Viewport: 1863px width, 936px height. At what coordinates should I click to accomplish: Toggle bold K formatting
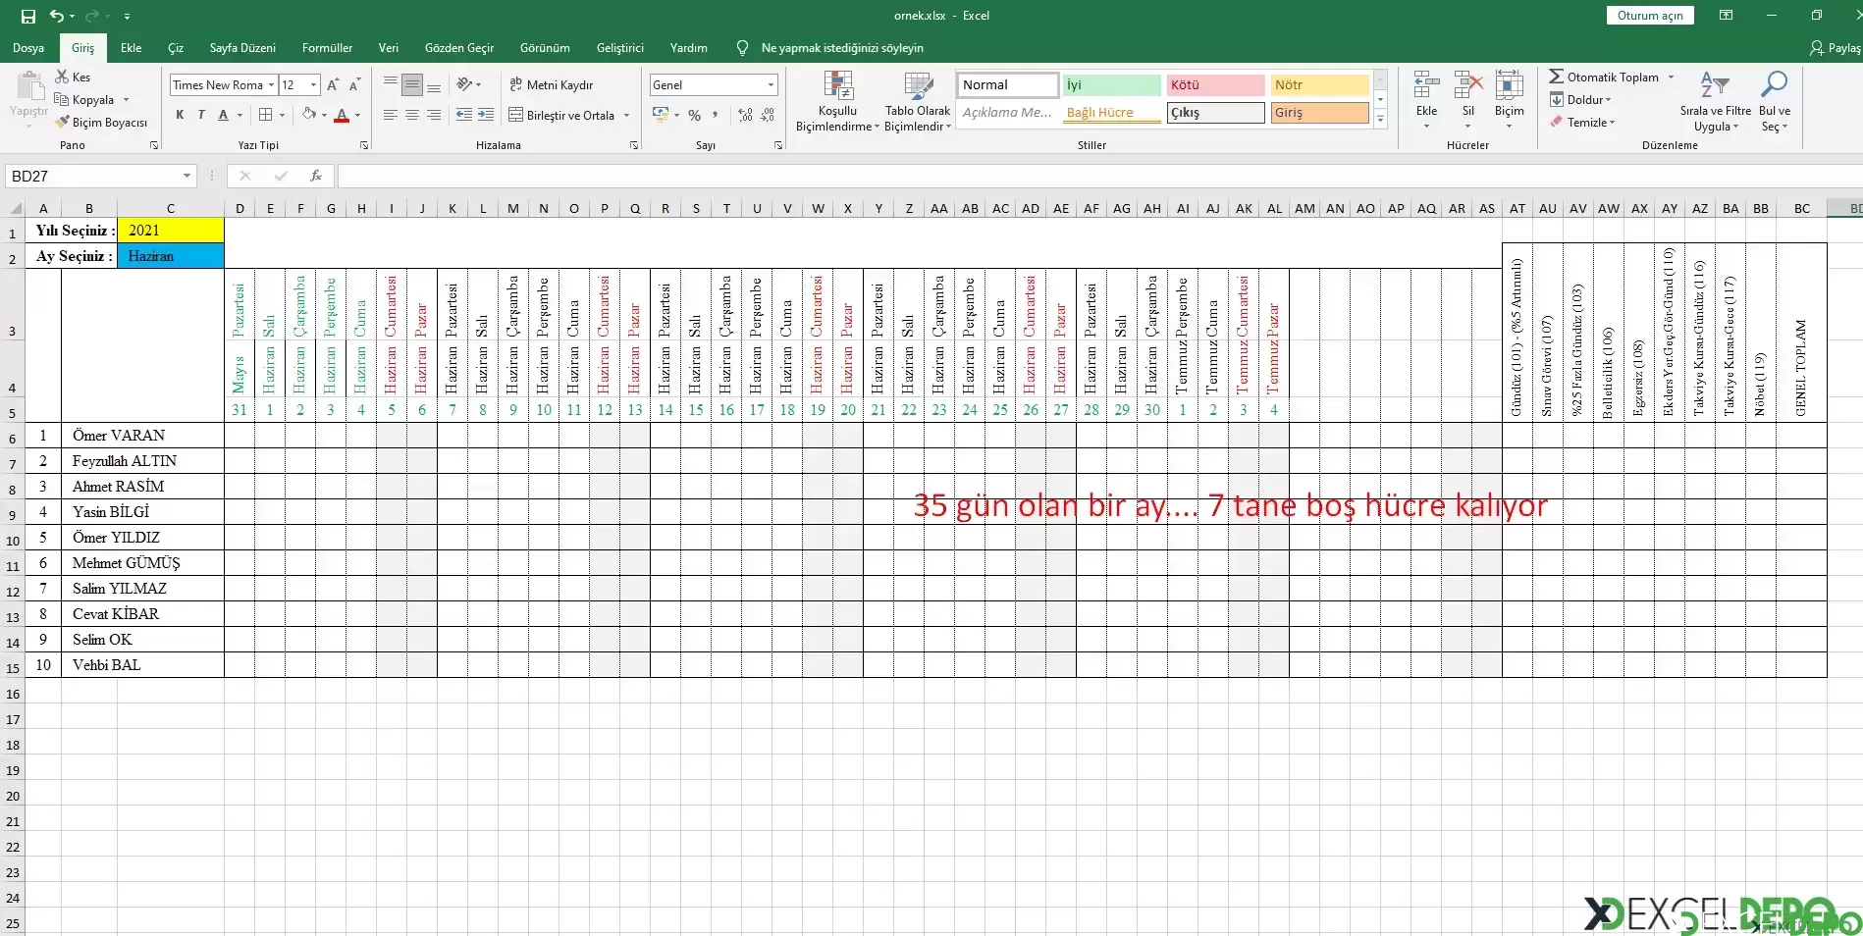(x=180, y=115)
